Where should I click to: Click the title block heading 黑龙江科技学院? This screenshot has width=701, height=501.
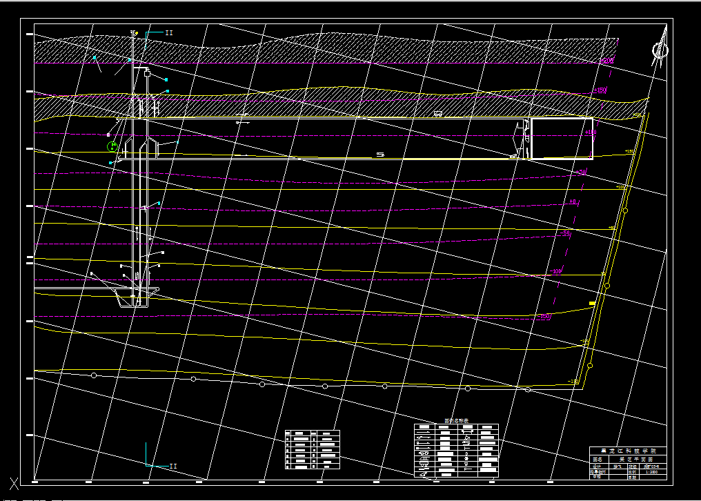(x=628, y=451)
